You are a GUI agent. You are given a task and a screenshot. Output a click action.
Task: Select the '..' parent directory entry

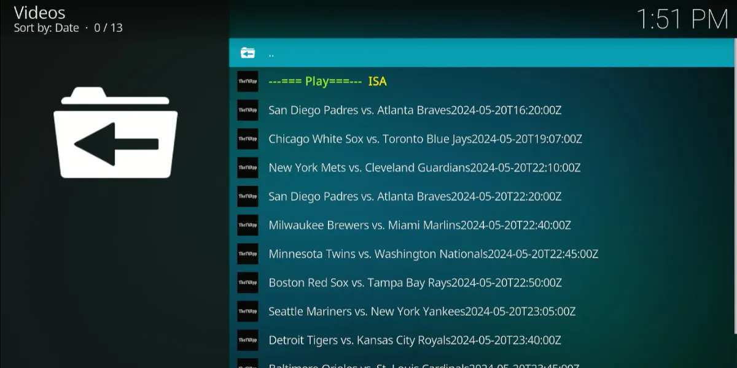click(x=271, y=53)
